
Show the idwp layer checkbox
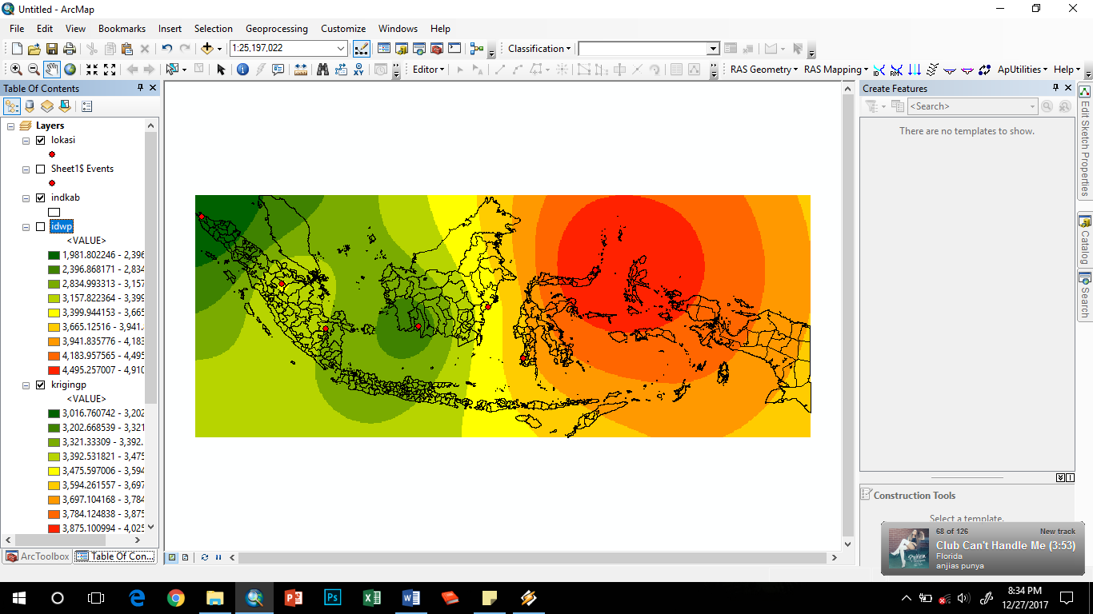pyautogui.click(x=40, y=226)
